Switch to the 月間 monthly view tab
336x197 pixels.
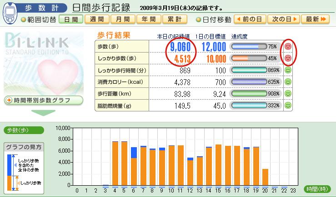[123, 19]
